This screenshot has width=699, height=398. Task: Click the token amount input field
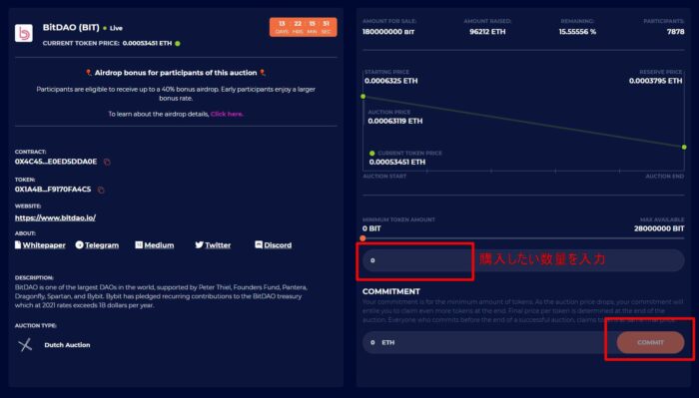click(x=523, y=260)
